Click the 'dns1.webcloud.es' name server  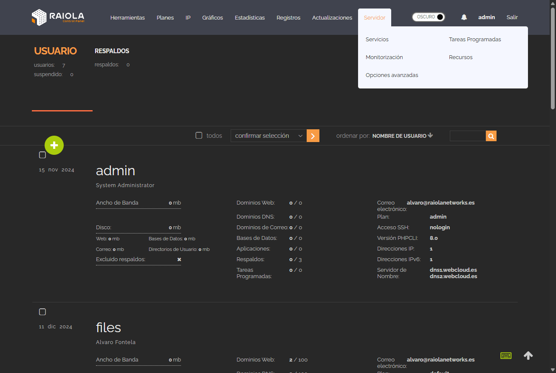coord(453,270)
